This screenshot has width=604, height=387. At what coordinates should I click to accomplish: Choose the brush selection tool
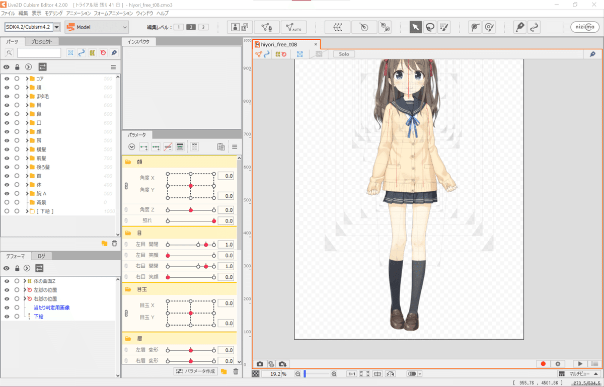444,27
